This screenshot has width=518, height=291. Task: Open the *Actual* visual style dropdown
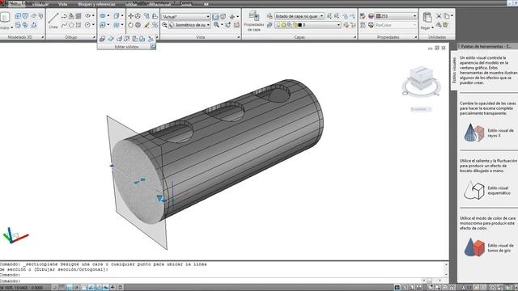(185, 16)
